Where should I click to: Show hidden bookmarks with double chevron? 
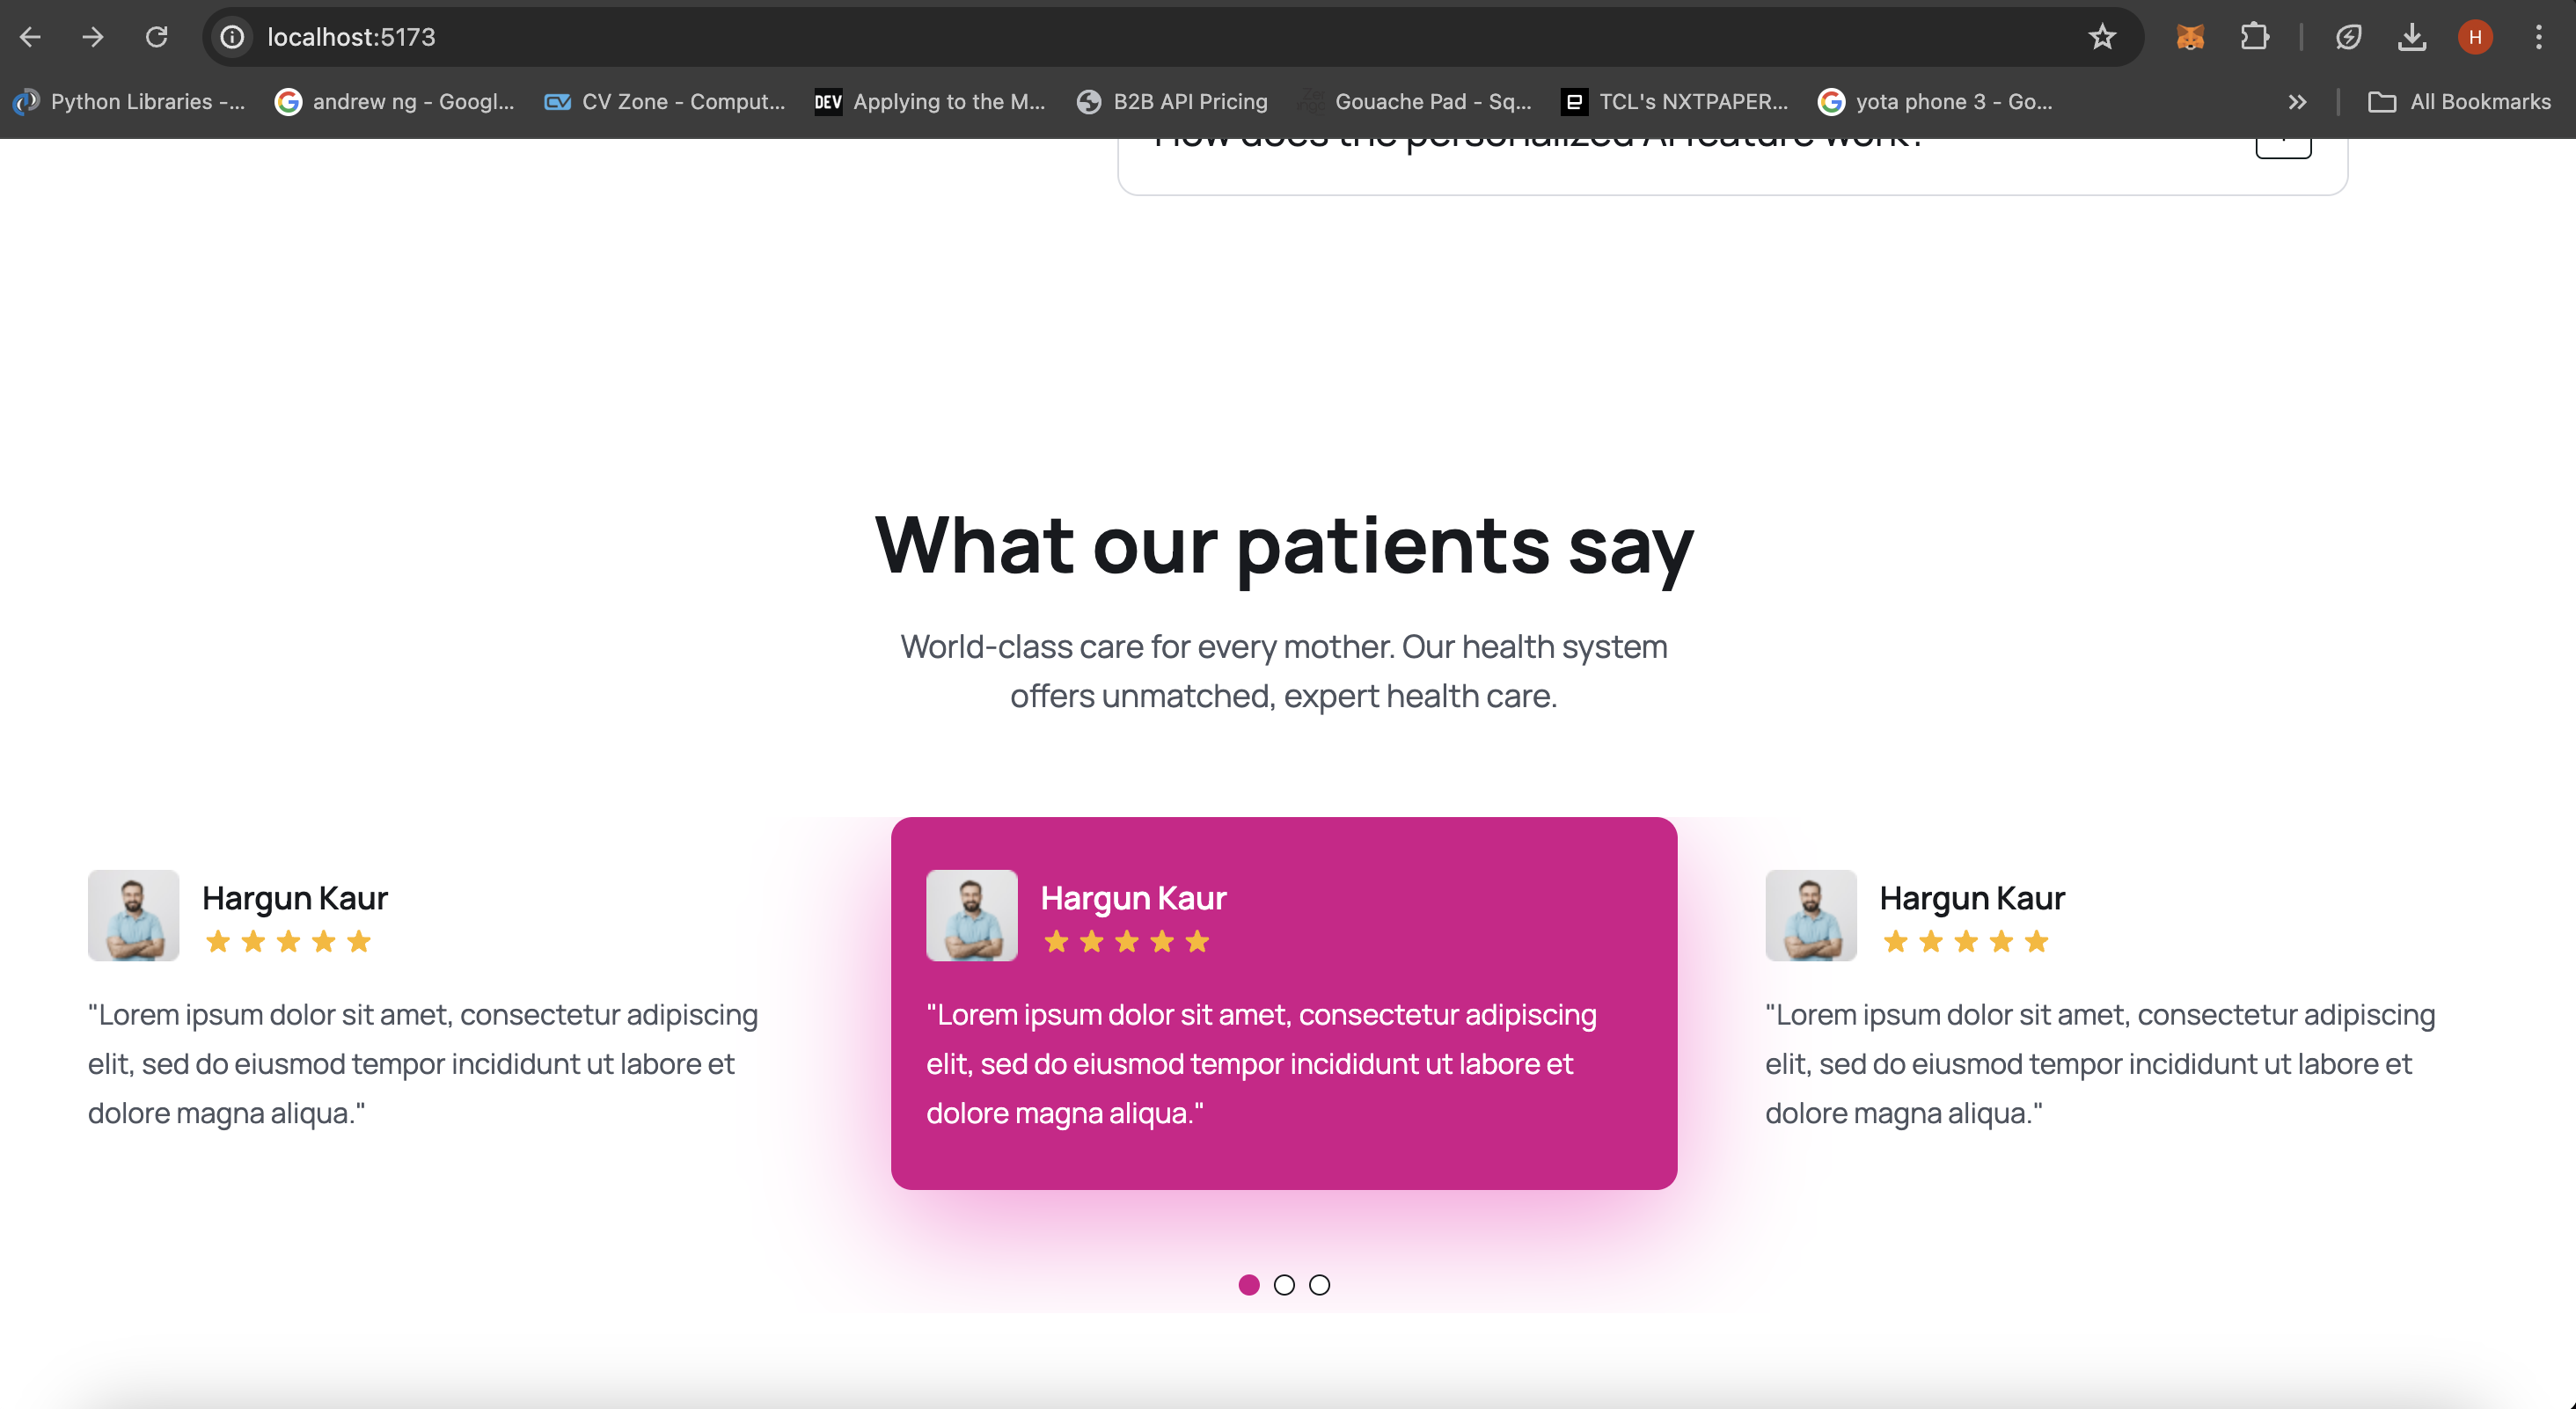(2297, 101)
